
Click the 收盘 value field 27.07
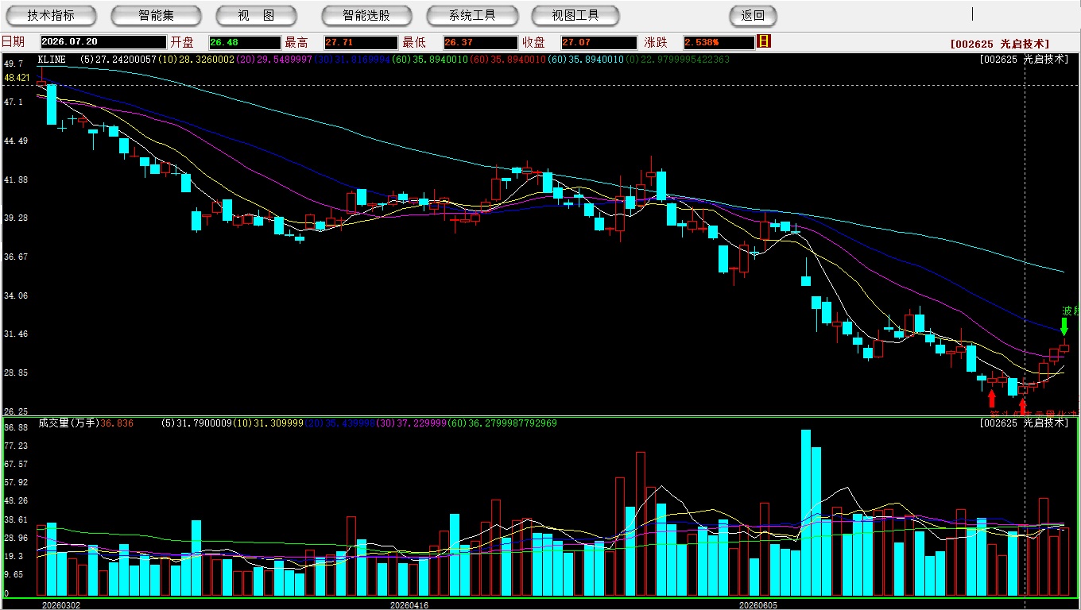(x=599, y=42)
